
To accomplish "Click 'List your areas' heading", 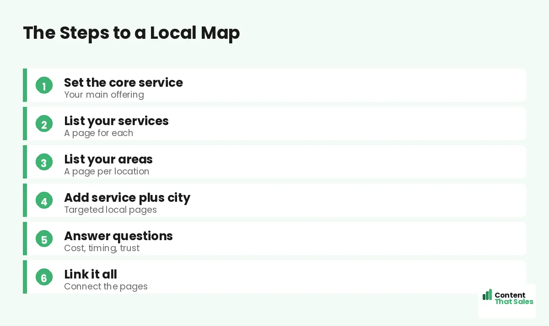I will pos(108,159).
